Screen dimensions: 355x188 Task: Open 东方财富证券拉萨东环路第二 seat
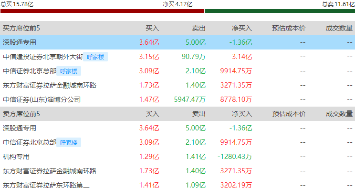(46, 185)
